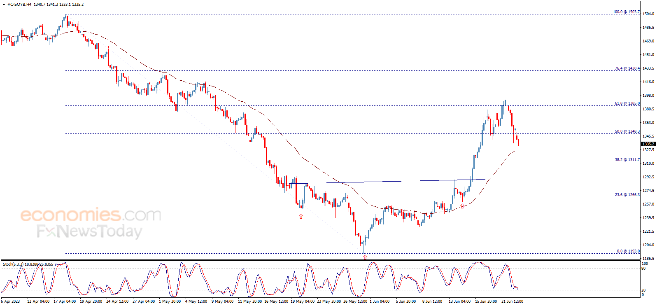Select the 0.0 @ 1193.0 Fibonacci label
Screen dimensions: 657x306
(x=628, y=251)
